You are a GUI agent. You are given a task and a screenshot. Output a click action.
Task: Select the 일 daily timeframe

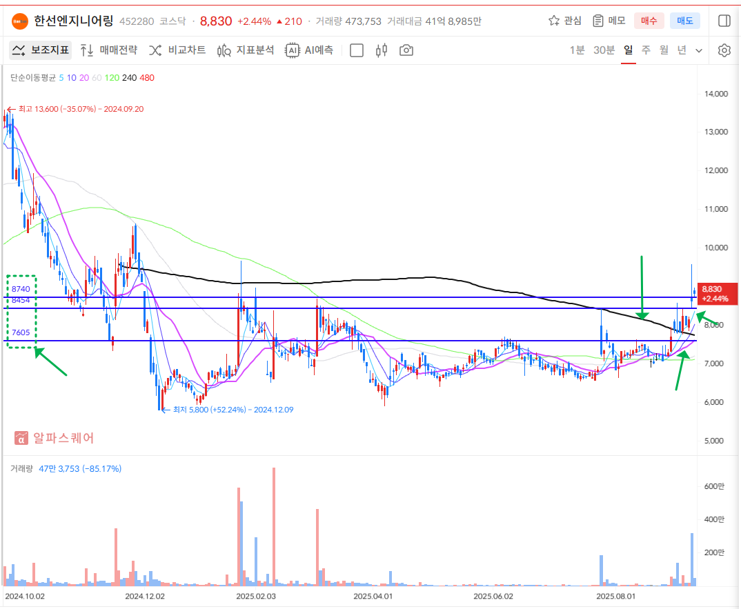pos(628,50)
